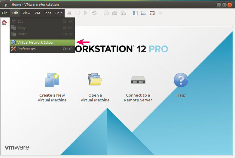Click the manage snapshots toolbar icon

point(123,13)
